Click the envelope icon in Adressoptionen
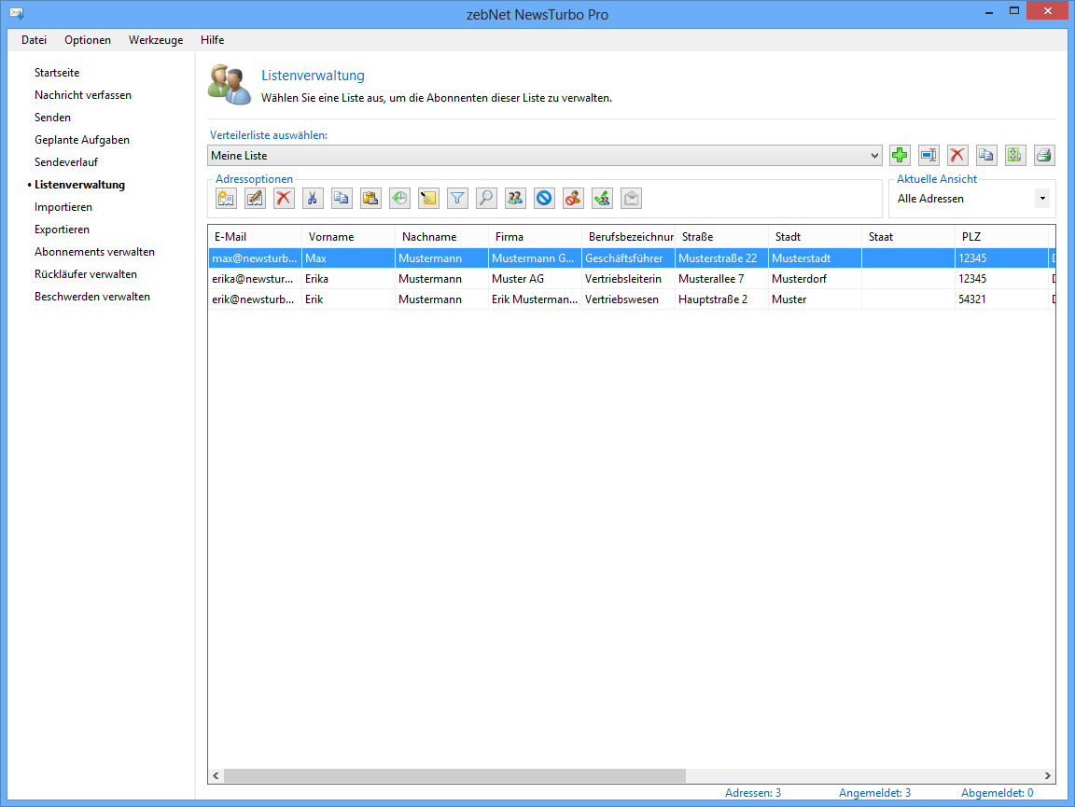The image size is (1075, 807). click(x=631, y=199)
